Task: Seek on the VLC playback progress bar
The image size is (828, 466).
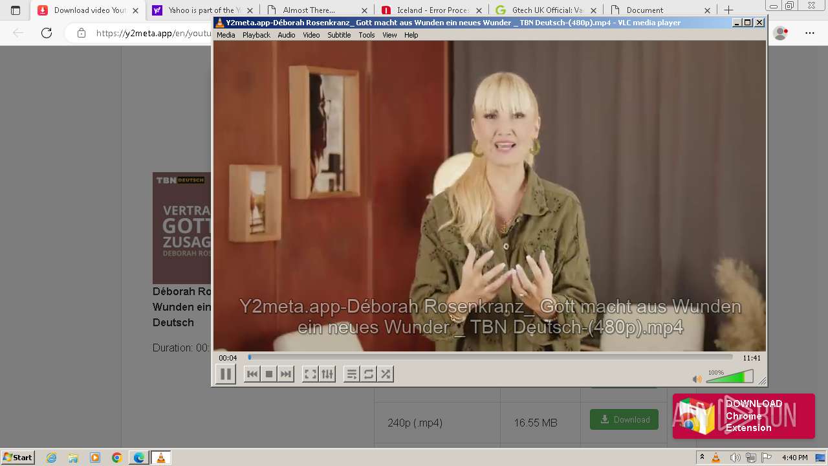Action: pos(490,357)
